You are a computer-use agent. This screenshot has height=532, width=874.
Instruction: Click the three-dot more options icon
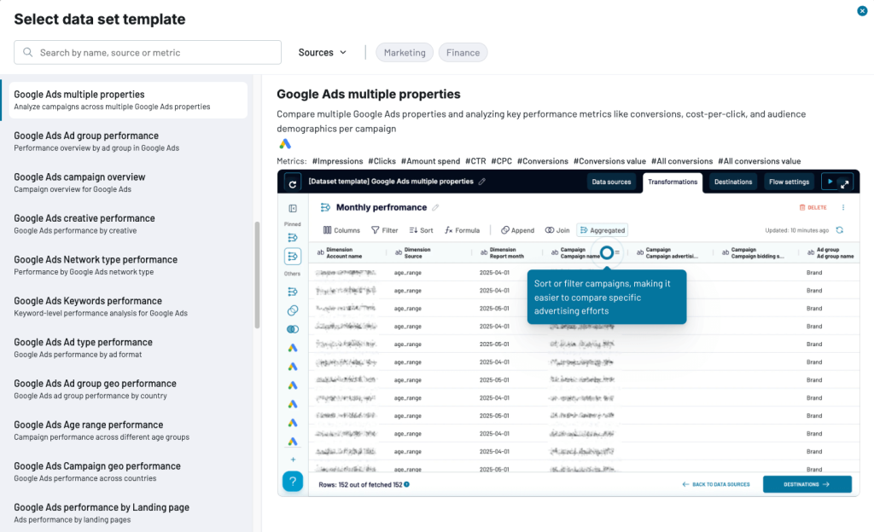point(842,207)
